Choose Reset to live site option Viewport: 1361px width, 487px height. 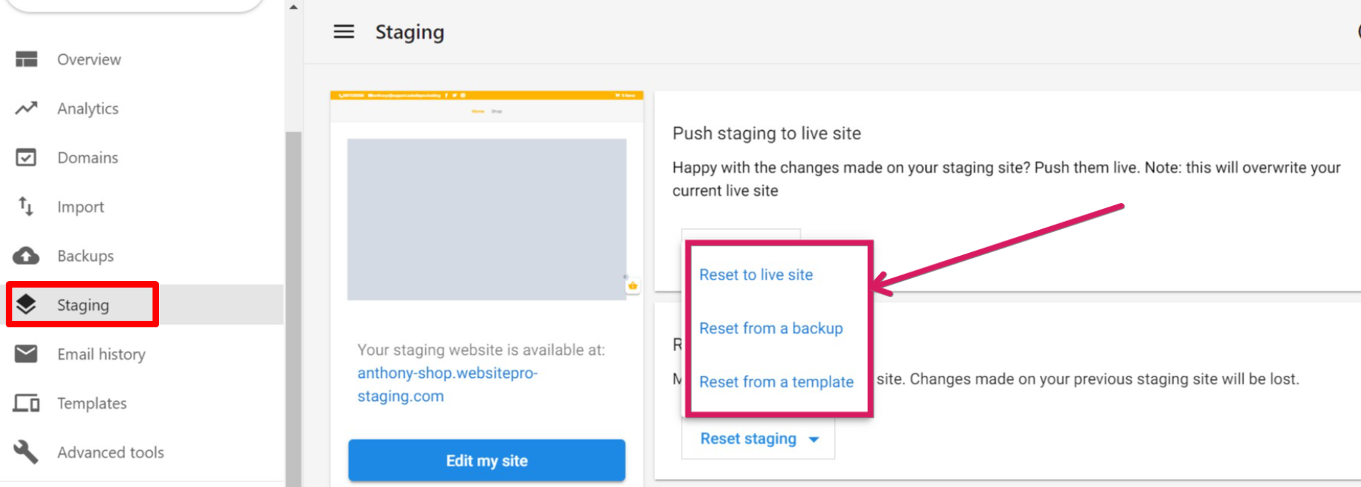[x=756, y=275]
